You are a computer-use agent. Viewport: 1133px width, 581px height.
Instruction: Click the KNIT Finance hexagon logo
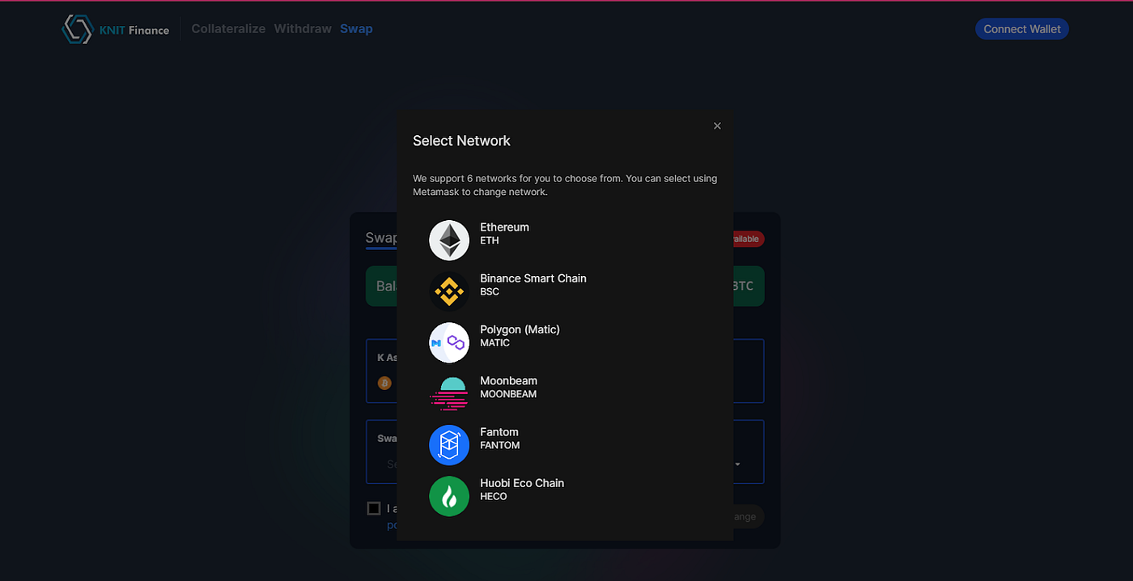(x=78, y=29)
